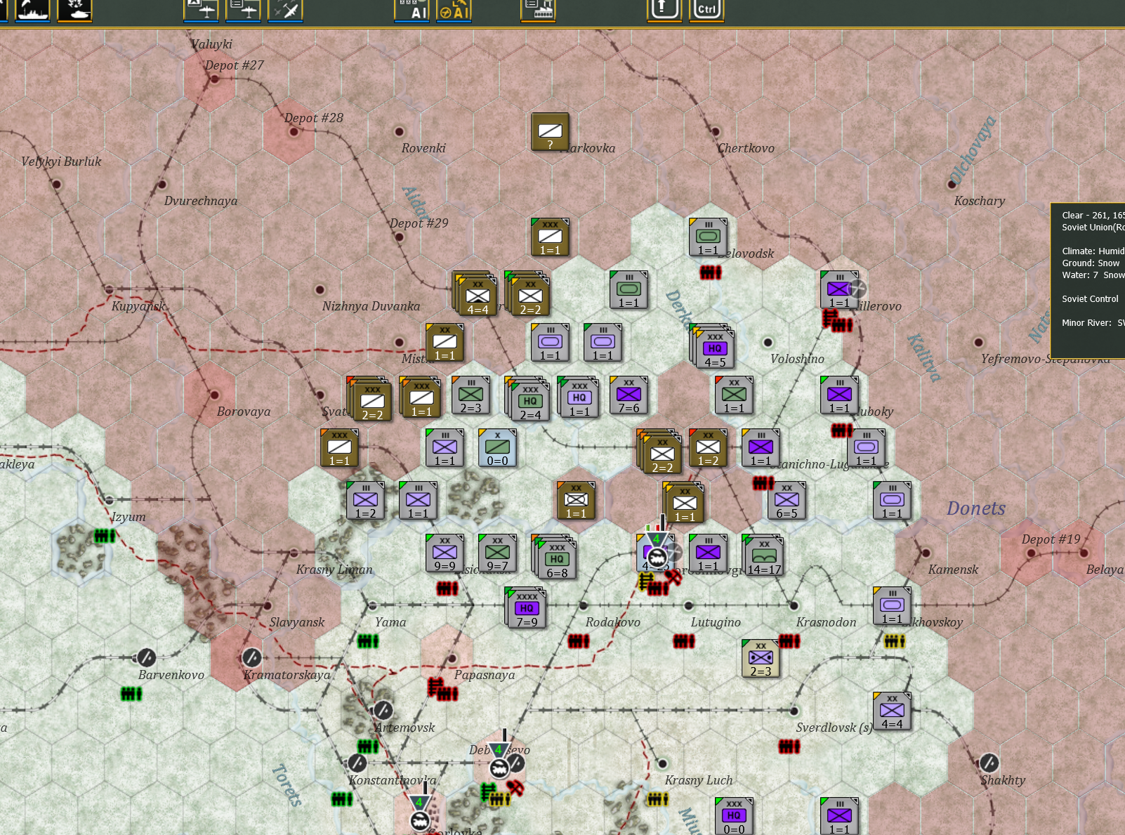This screenshot has width=1125, height=835.
Task: Click the rail break marker at Artemovsk
Action: tap(383, 709)
